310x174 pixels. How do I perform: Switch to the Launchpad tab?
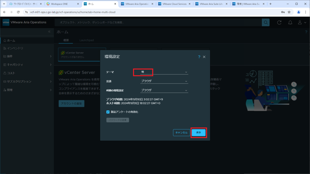click(x=87, y=40)
